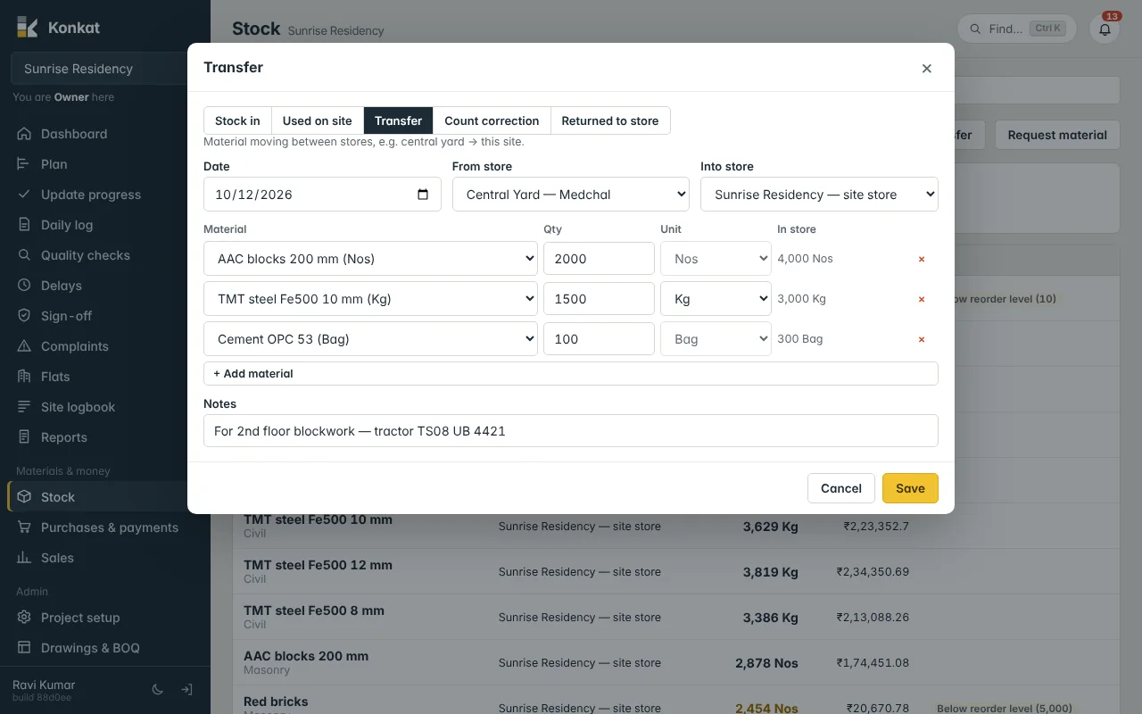The height and width of the screenshot is (714, 1142).
Task: Open Purchases & payments page
Action: coord(105,527)
